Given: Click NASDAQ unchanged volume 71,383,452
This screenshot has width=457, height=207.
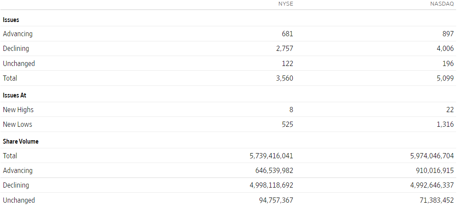Looking at the screenshot, I should tap(436, 200).
